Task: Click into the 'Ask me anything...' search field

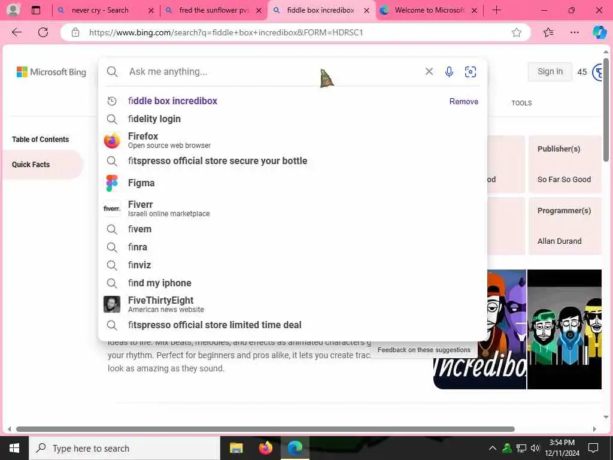Action: (274, 72)
